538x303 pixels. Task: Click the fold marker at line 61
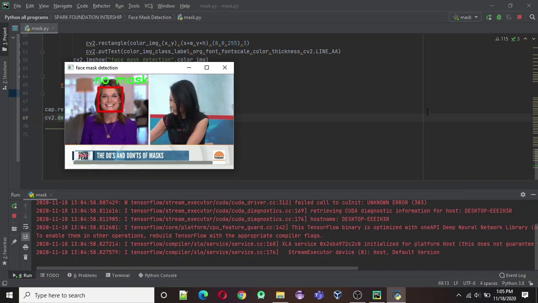(42, 51)
